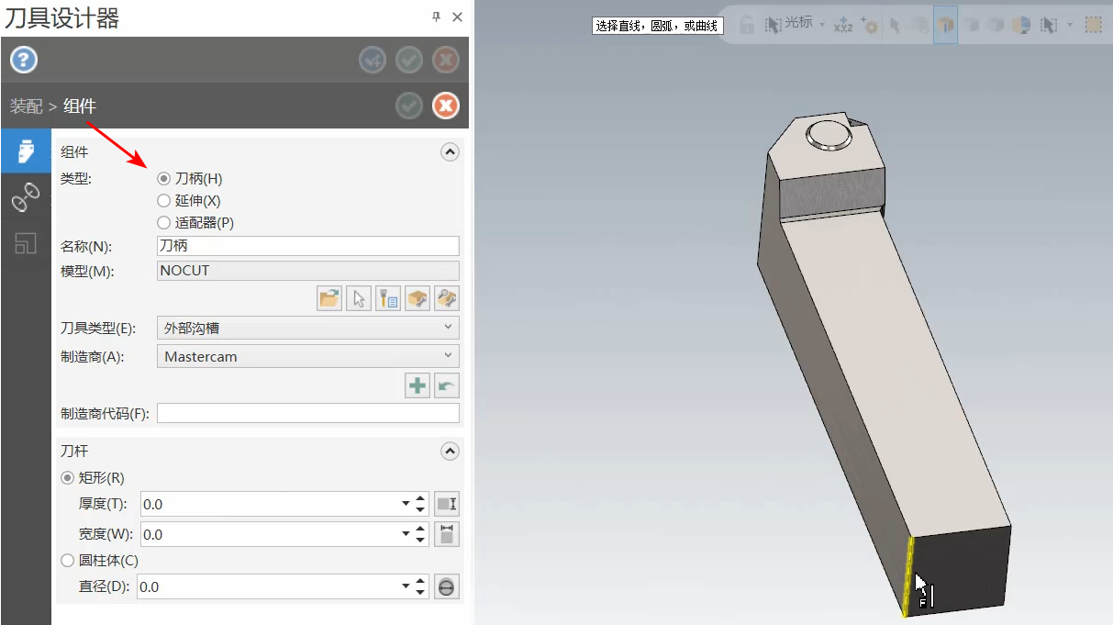Select the 刀柄(H) radio button
This screenshot has height=625, width=1113.
164,179
